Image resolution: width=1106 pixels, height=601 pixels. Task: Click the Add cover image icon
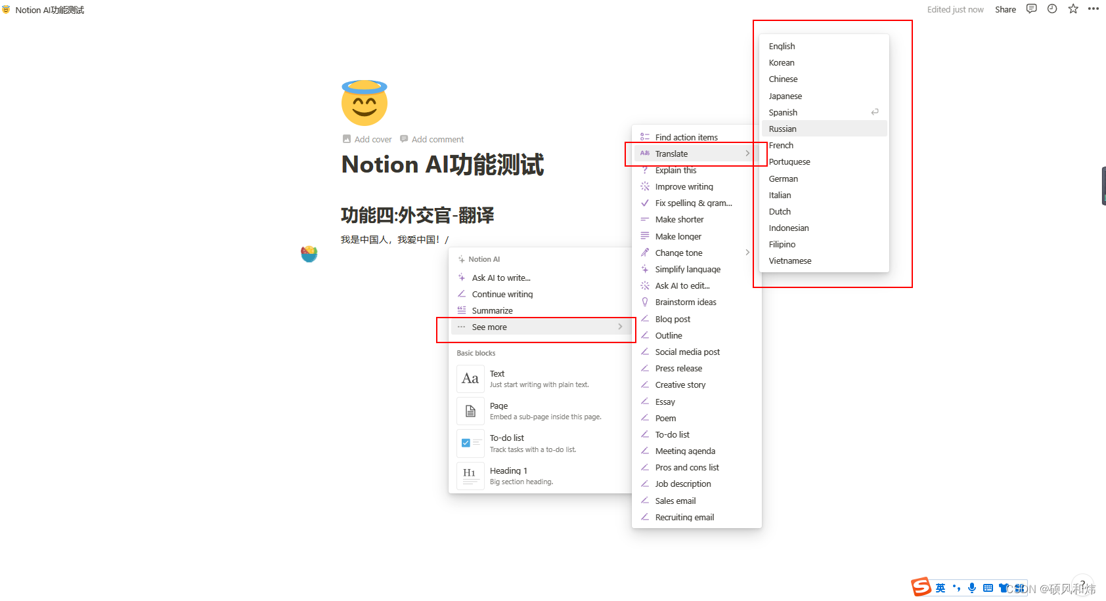pos(347,139)
